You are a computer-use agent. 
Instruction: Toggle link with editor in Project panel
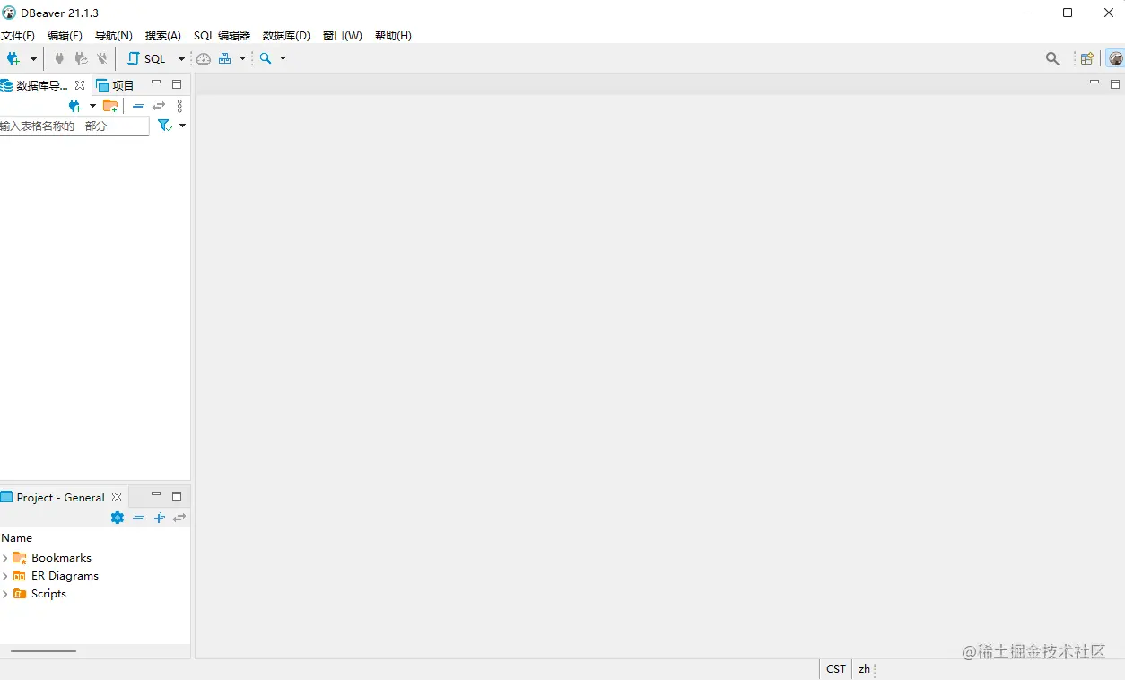(179, 518)
